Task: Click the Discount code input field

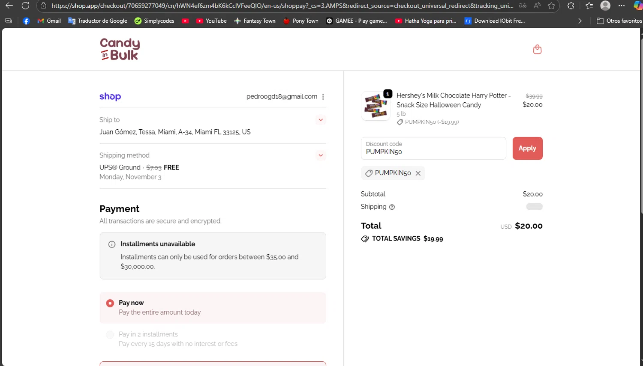Action: click(x=433, y=149)
